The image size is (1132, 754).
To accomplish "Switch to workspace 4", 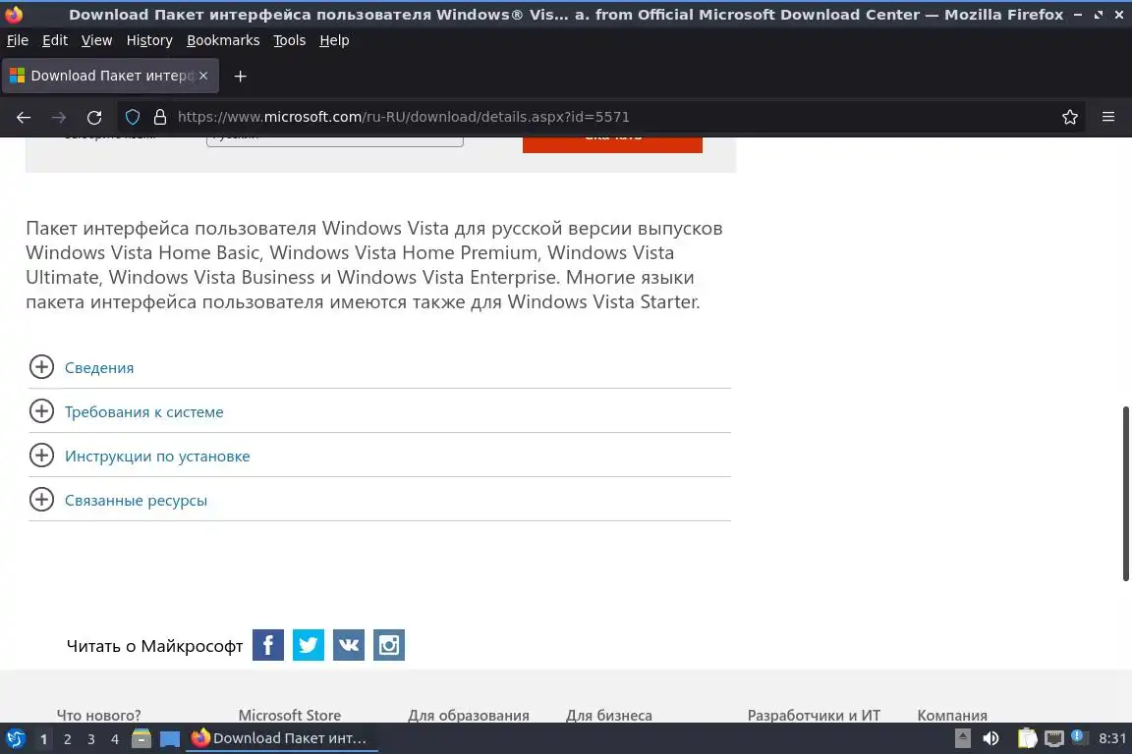I will [x=115, y=739].
